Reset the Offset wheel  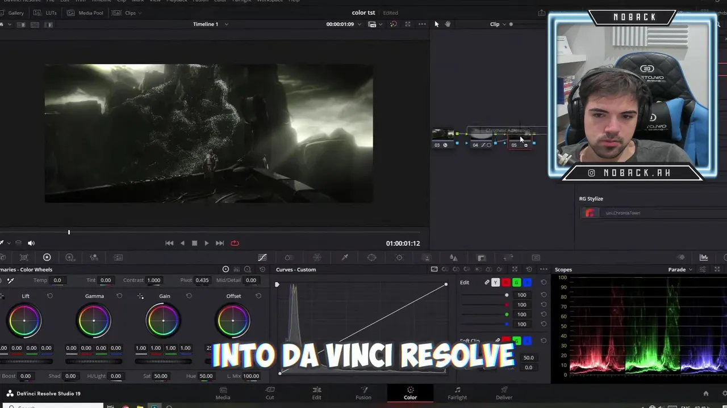[x=258, y=296]
